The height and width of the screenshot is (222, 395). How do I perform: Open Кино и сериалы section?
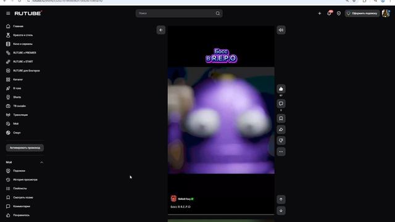point(22,44)
